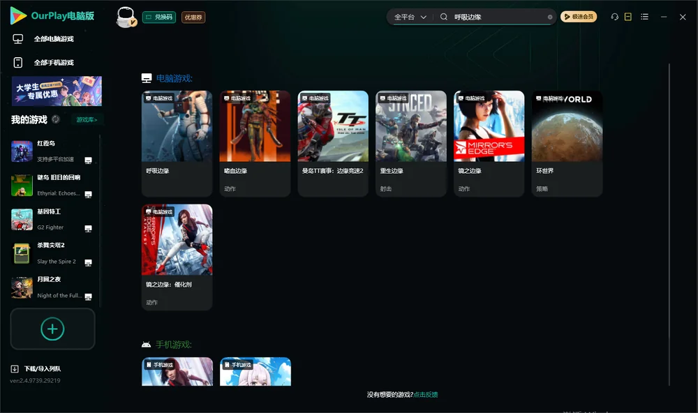The width and height of the screenshot is (698, 413).
Task: Click the user avatar icon
Action: (x=126, y=17)
